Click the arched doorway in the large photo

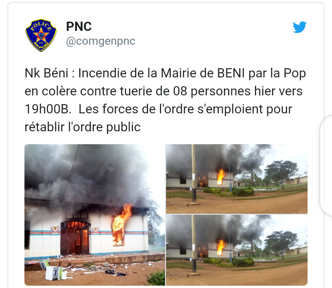point(75,237)
